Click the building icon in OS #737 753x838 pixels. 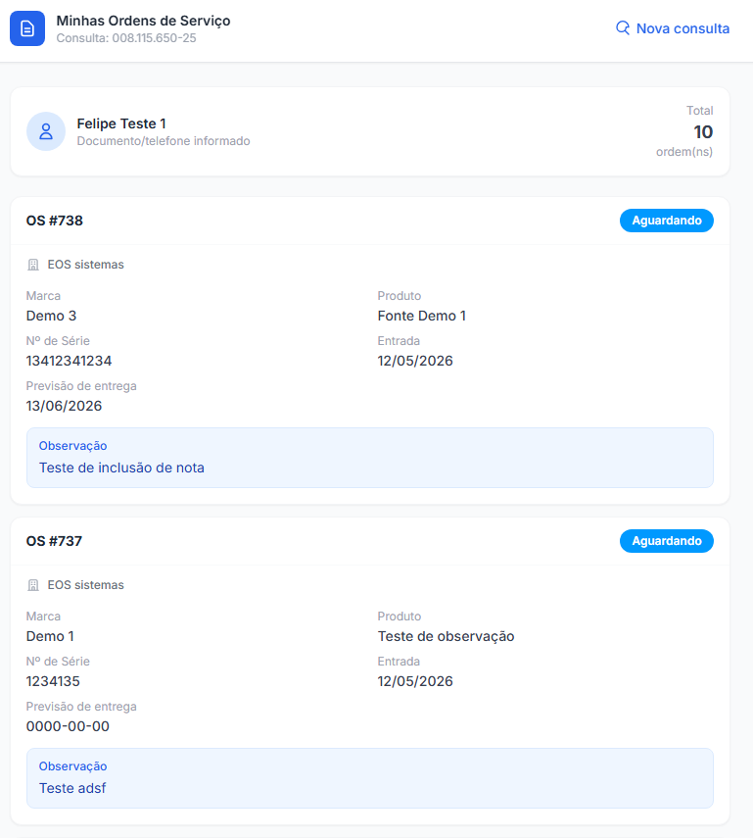point(33,585)
